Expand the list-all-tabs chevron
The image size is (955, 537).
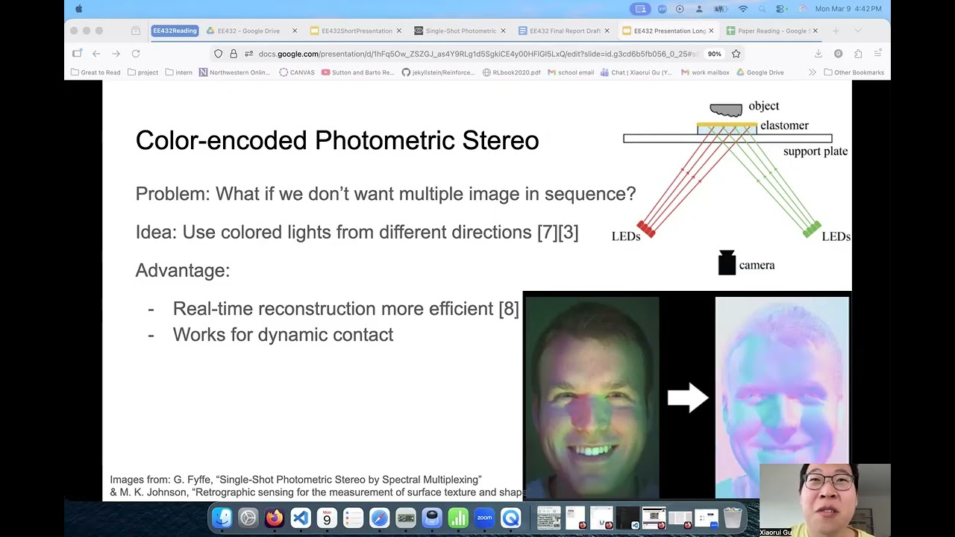tap(858, 31)
